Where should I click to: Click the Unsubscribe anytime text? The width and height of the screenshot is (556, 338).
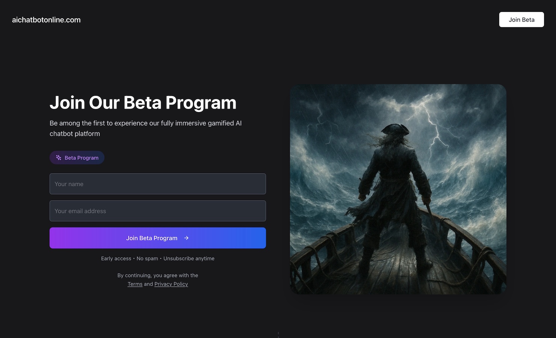click(189, 258)
